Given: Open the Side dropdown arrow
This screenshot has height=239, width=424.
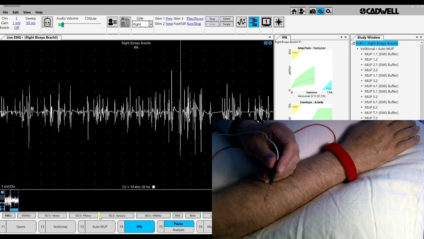Looking at the screenshot, I should pos(150,24).
